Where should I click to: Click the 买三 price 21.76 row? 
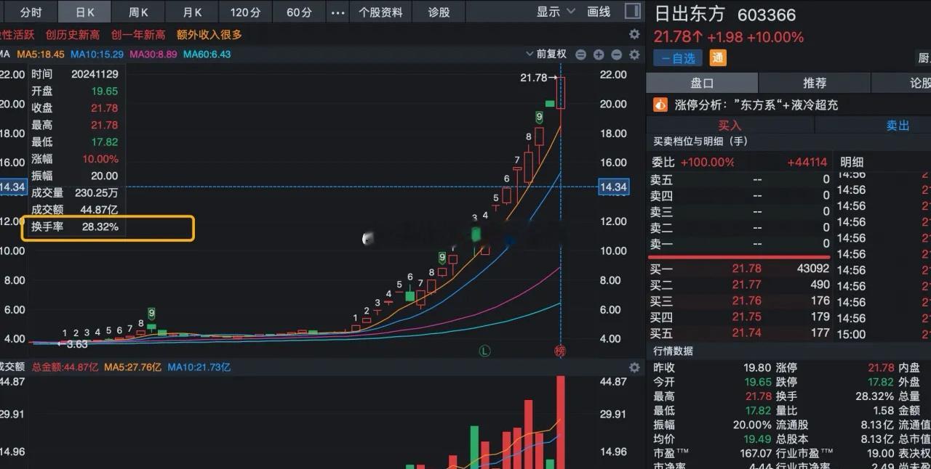[x=740, y=301]
